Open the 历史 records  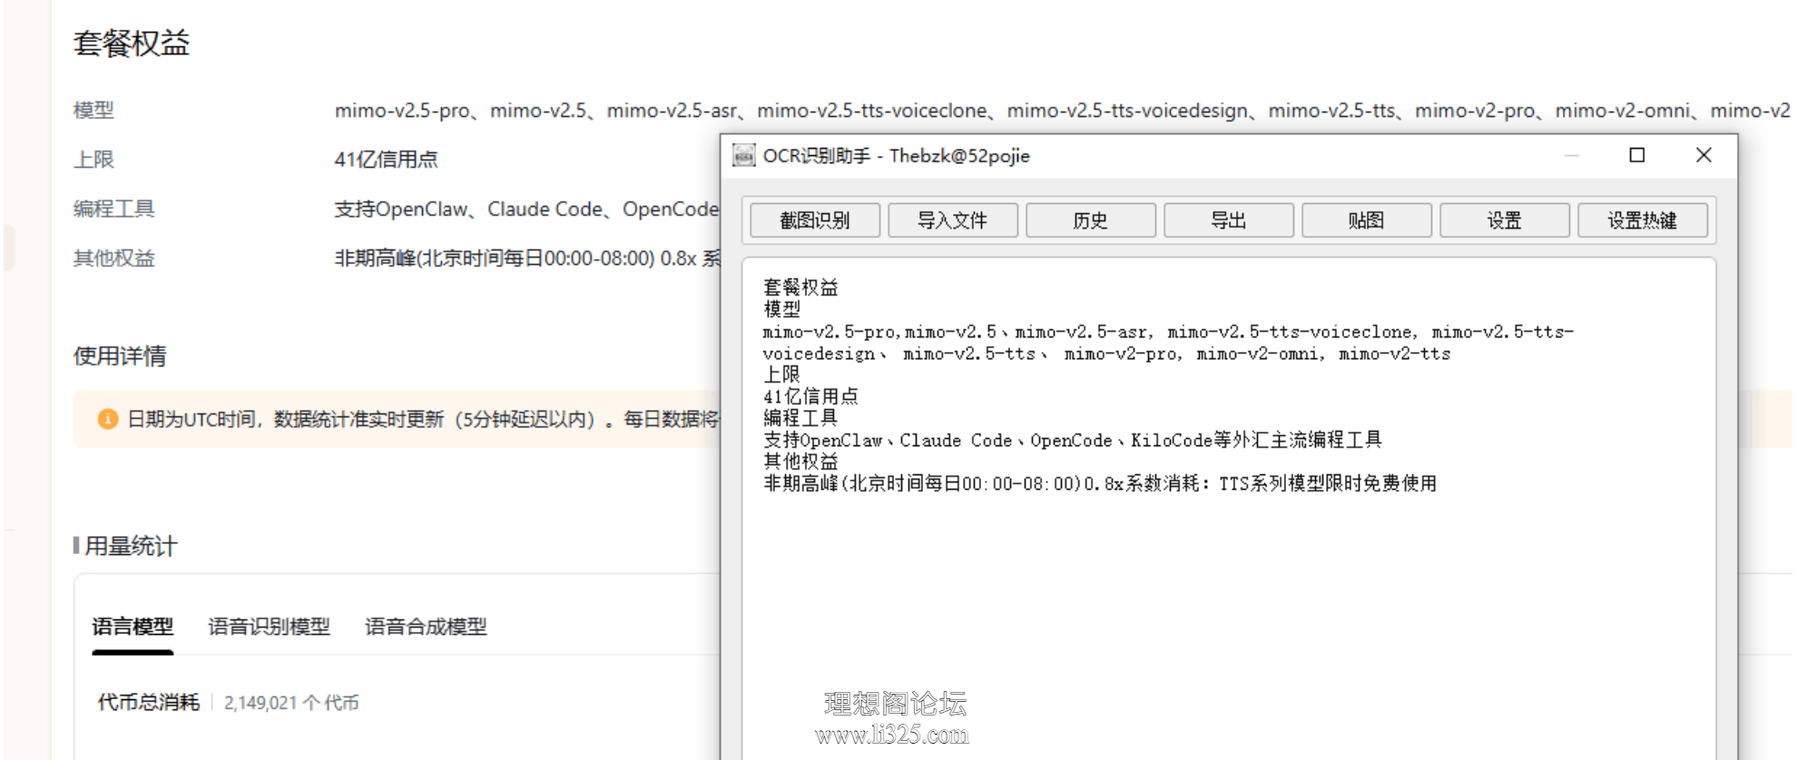click(x=1091, y=220)
